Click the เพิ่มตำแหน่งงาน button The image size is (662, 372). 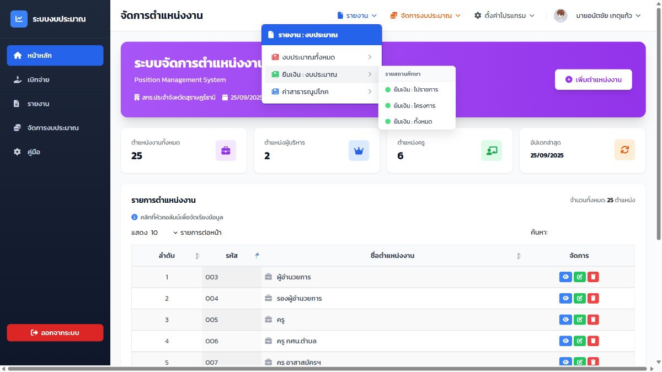594,79
